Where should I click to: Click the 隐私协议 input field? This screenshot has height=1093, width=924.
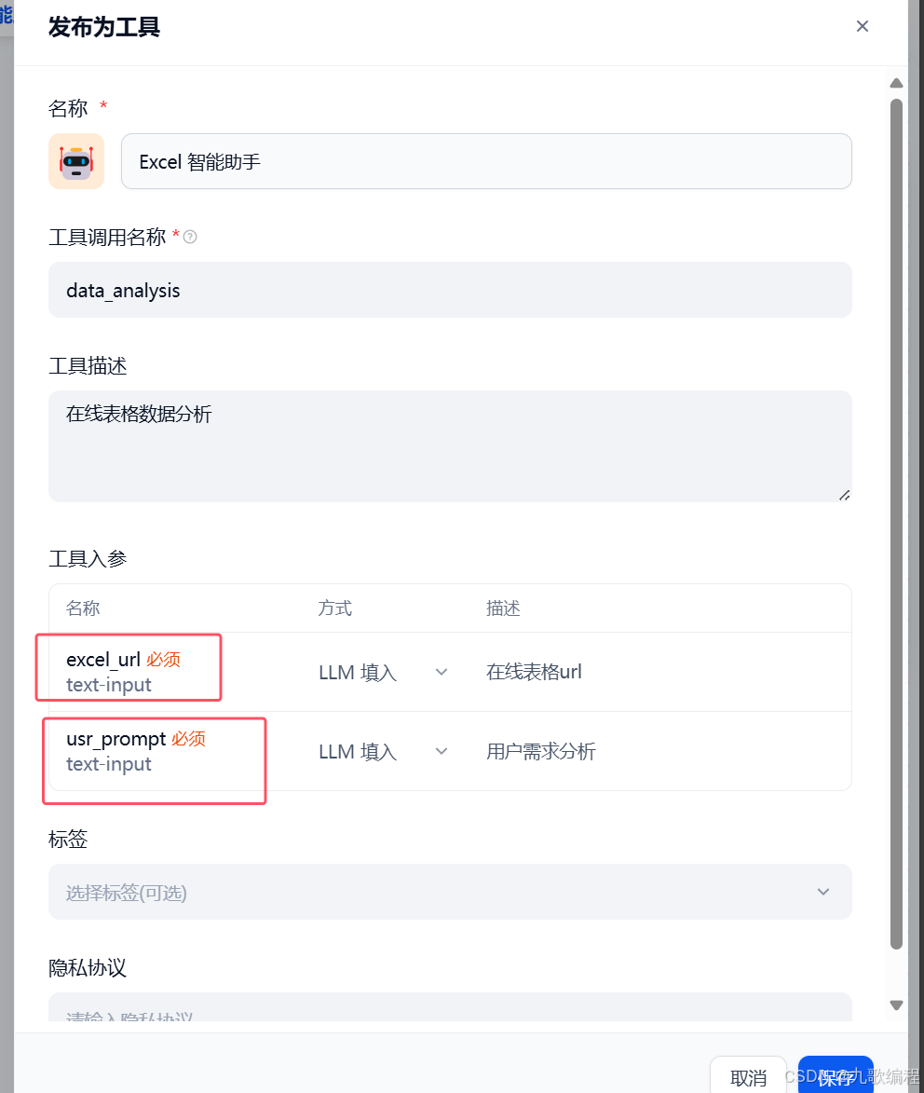[450, 1008]
